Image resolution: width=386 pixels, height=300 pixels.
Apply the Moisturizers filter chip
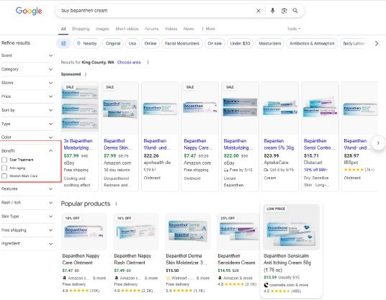point(270,43)
